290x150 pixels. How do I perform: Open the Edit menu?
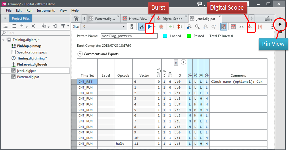click(19, 10)
